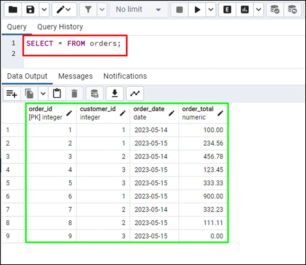Open the Graph Visualiser
The height and width of the screenshot is (265, 306).
pyautogui.click(x=135, y=93)
